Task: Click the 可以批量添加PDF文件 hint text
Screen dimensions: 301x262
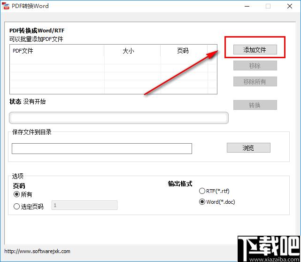Action: point(36,39)
